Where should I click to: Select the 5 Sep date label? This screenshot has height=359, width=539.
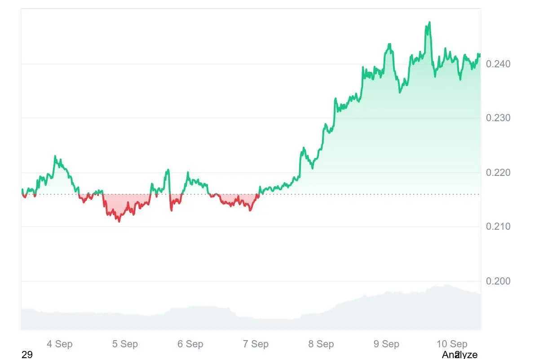coord(125,344)
